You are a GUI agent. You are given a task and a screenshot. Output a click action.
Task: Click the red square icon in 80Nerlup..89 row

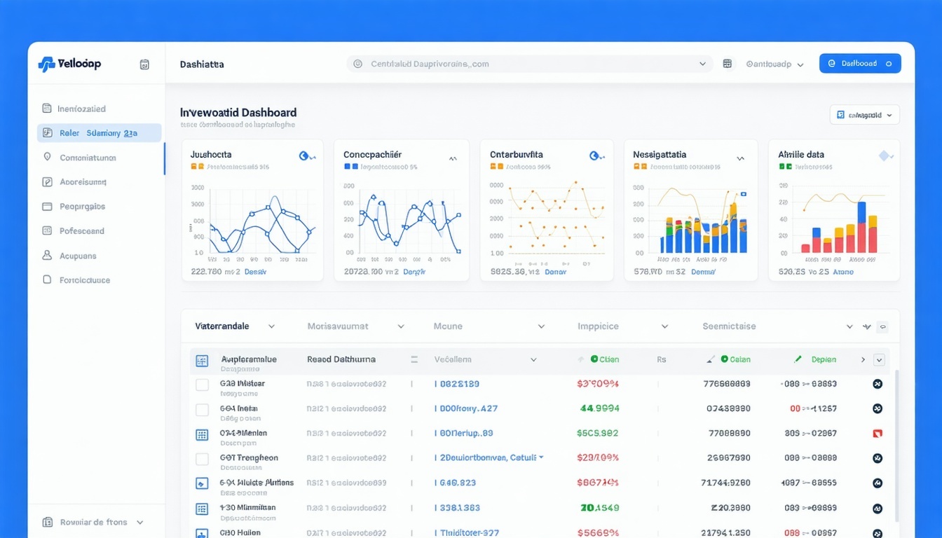[877, 434]
